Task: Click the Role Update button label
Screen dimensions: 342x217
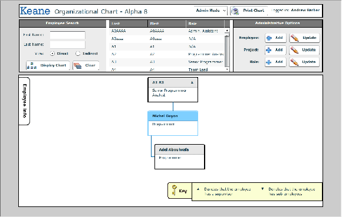Action: point(309,62)
